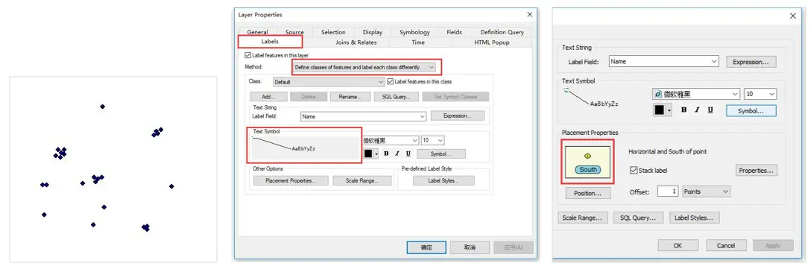
Task: Click Cancel in the right dialog
Action: [726, 246]
